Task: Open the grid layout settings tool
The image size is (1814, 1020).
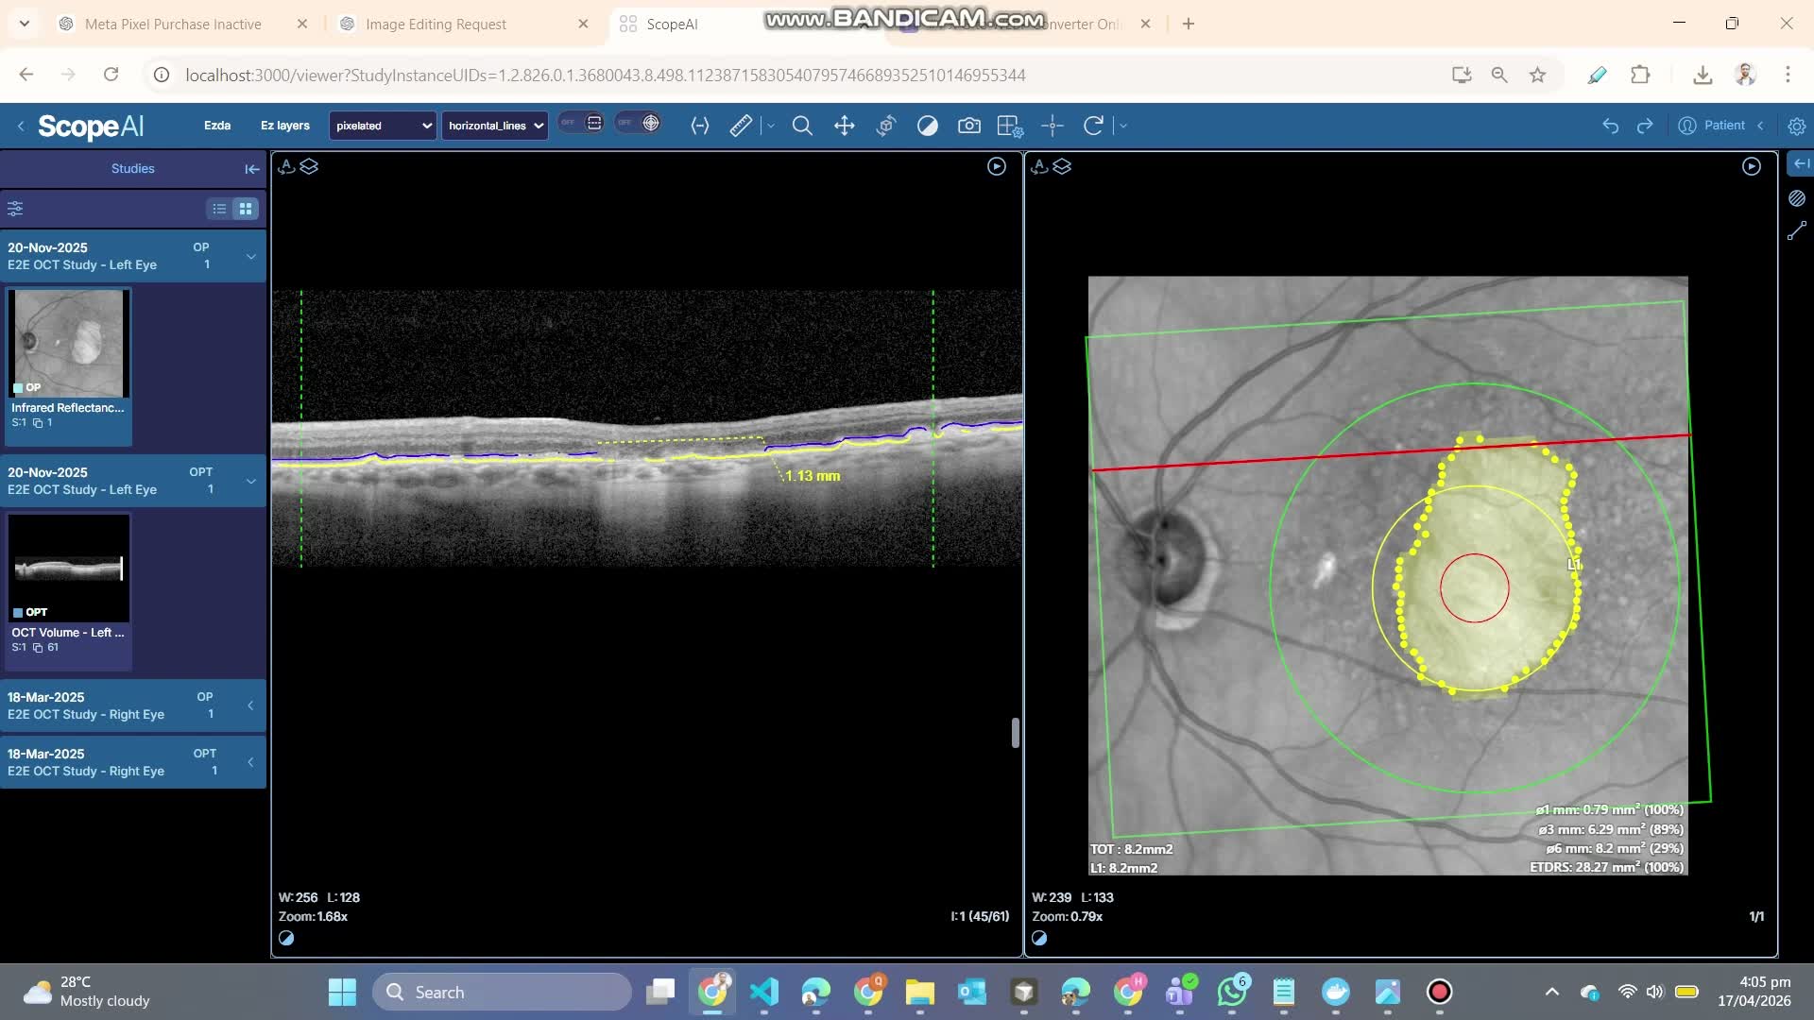Action: [1009, 126]
